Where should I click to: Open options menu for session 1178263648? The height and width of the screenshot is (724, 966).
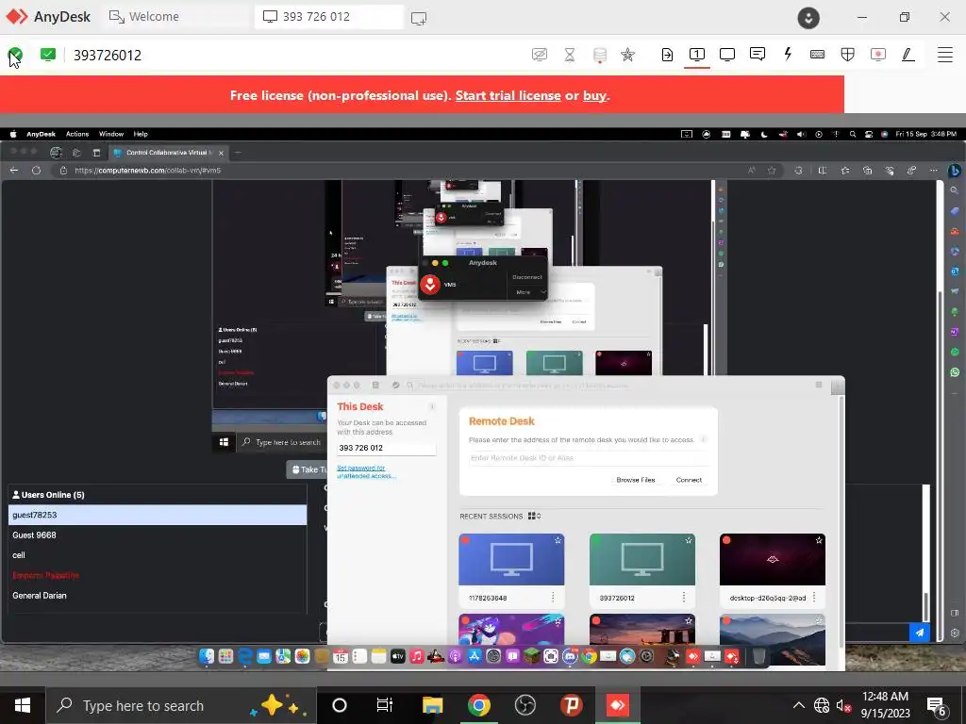coord(553,597)
